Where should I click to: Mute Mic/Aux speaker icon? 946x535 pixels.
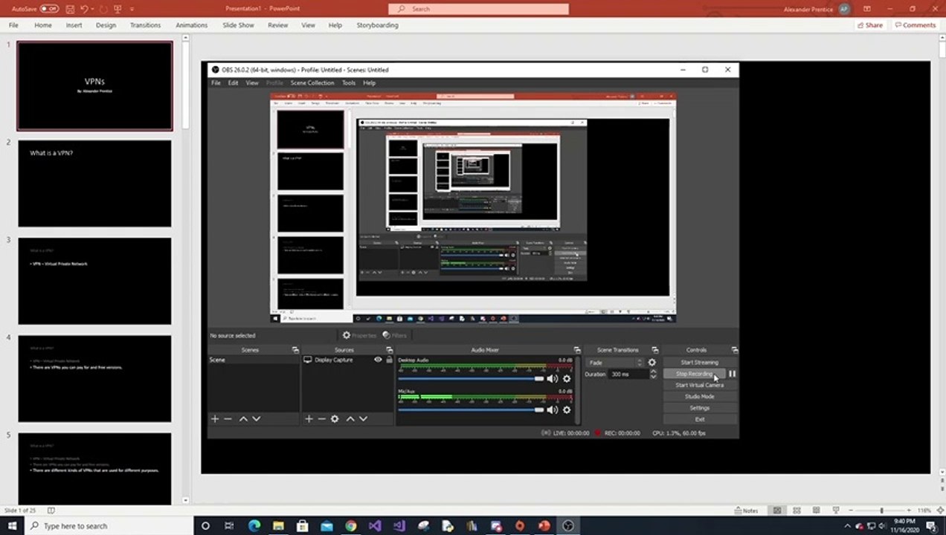click(553, 410)
